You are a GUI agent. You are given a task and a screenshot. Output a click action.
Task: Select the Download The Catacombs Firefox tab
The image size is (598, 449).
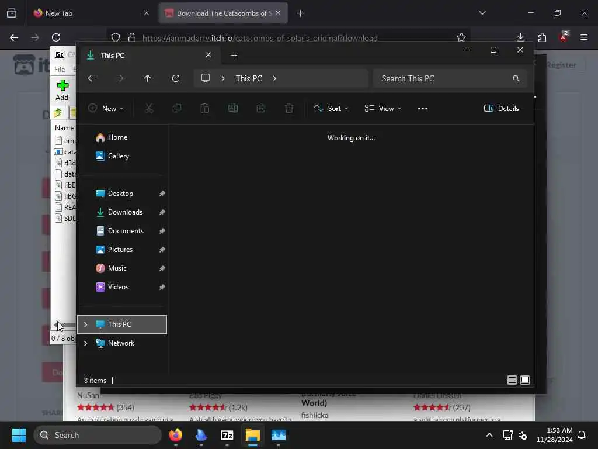click(223, 13)
